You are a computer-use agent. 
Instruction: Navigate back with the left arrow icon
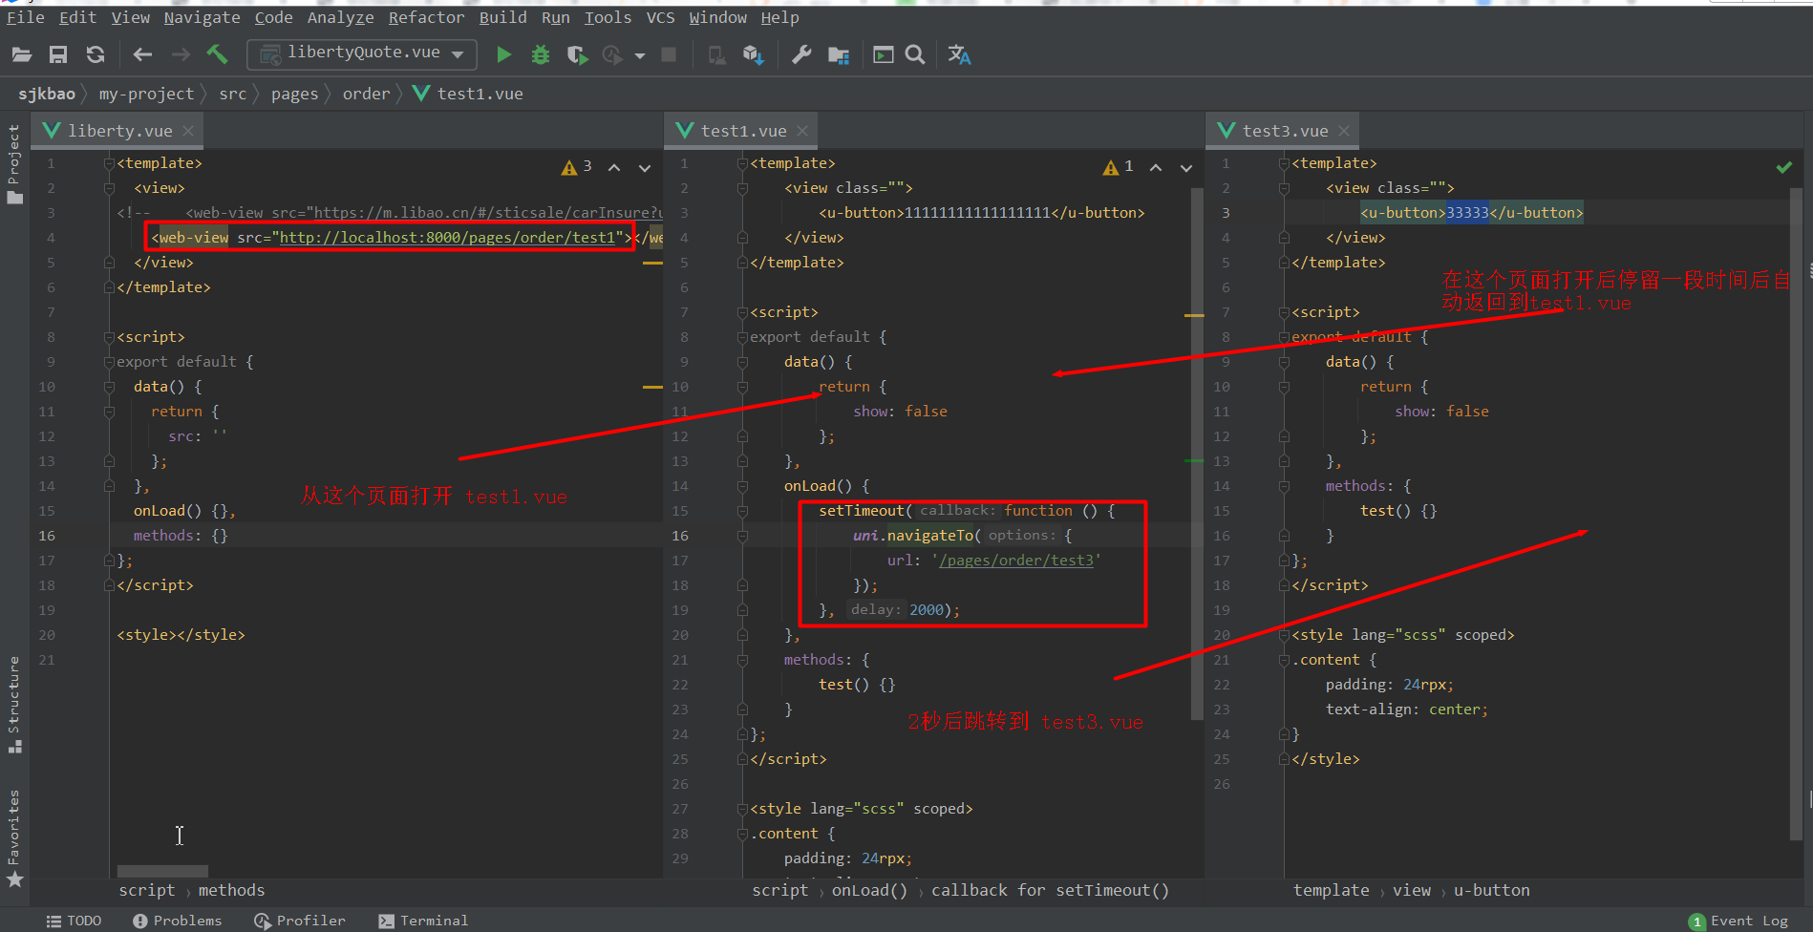pyautogui.click(x=142, y=54)
